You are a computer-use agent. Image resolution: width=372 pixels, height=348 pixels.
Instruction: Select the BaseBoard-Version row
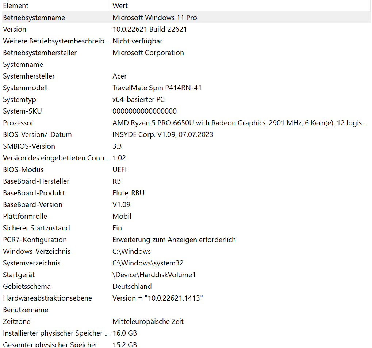coord(186,204)
